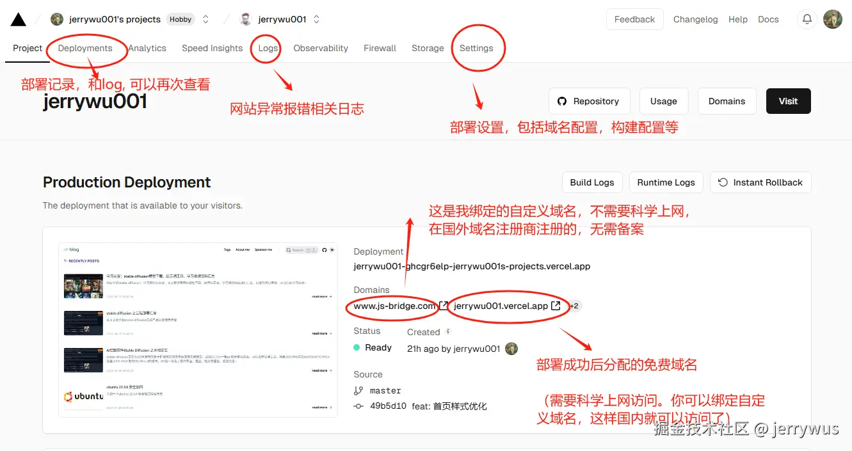This screenshot has width=852, height=451.
Task: Click external link icon beside jerrywu001.vercel.app
Action: [x=556, y=306]
